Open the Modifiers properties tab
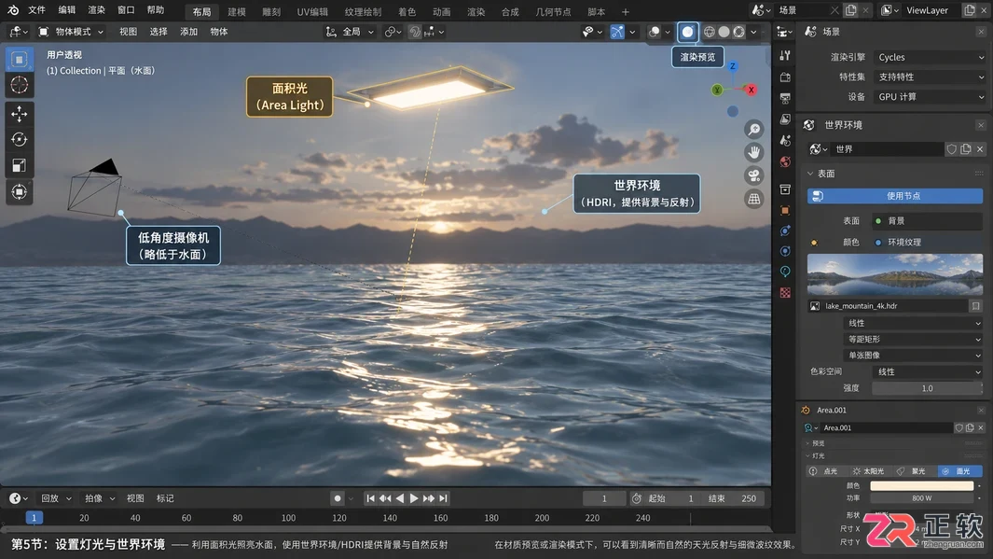 click(785, 231)
